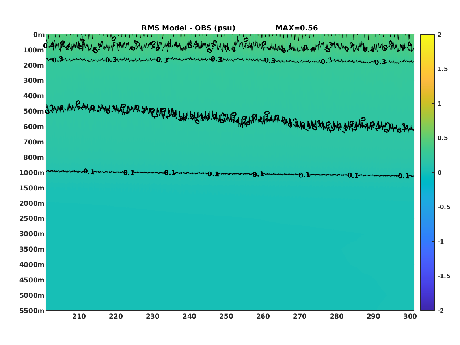Image resolution: width=460 pixels, height=345 pixels.
Task: Click the '4500m' depth axis label
Action: point(32,280)
